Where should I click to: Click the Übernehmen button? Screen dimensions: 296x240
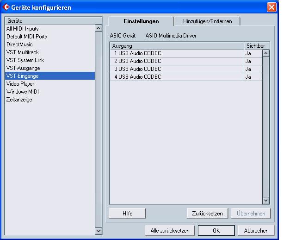pyautogui.click(x=251, y=213)
